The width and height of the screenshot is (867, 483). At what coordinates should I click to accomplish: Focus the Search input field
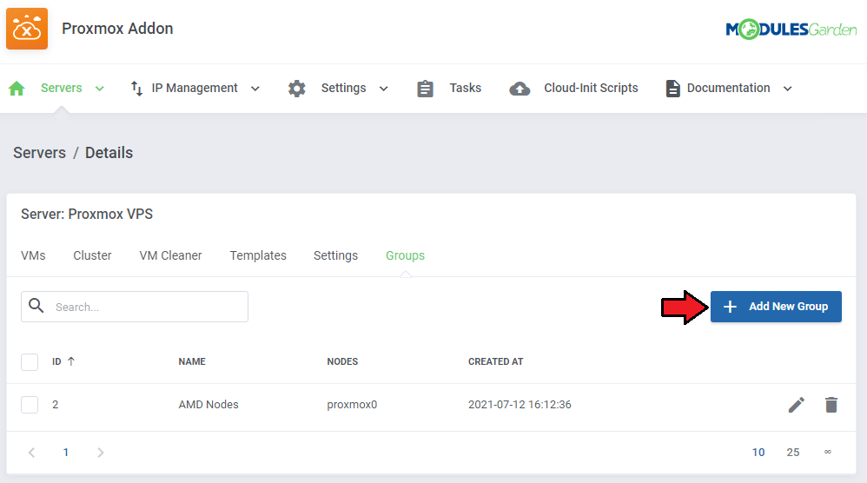coord(135,307)
